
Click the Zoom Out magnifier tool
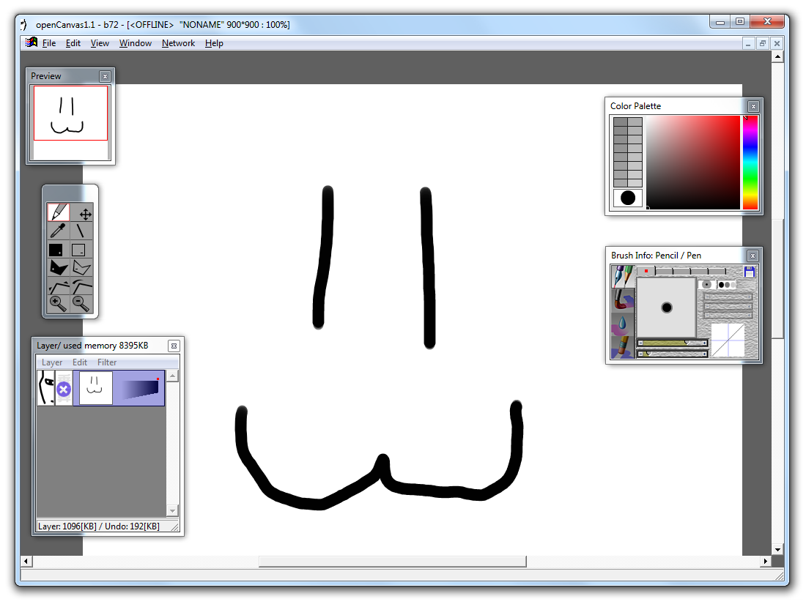pyautogui.click(x=81, y=303)
